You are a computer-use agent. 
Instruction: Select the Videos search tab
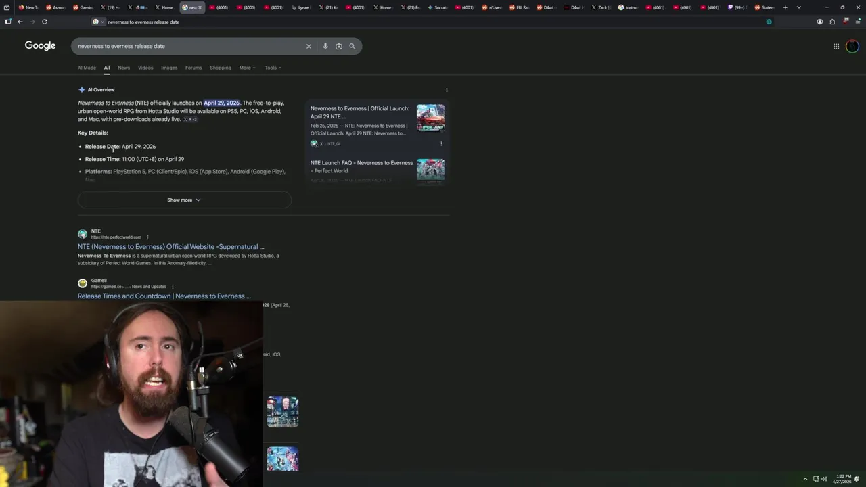point(145,68)
